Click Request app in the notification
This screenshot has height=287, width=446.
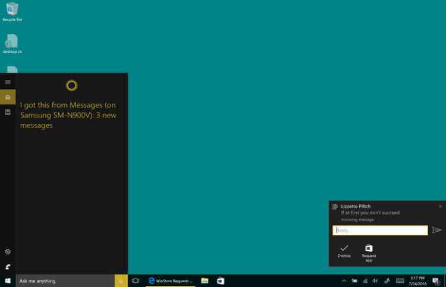369,251
